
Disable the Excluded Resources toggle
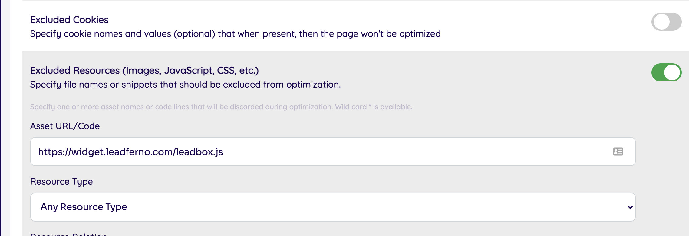pyautogui.click(x=666, y=72)
